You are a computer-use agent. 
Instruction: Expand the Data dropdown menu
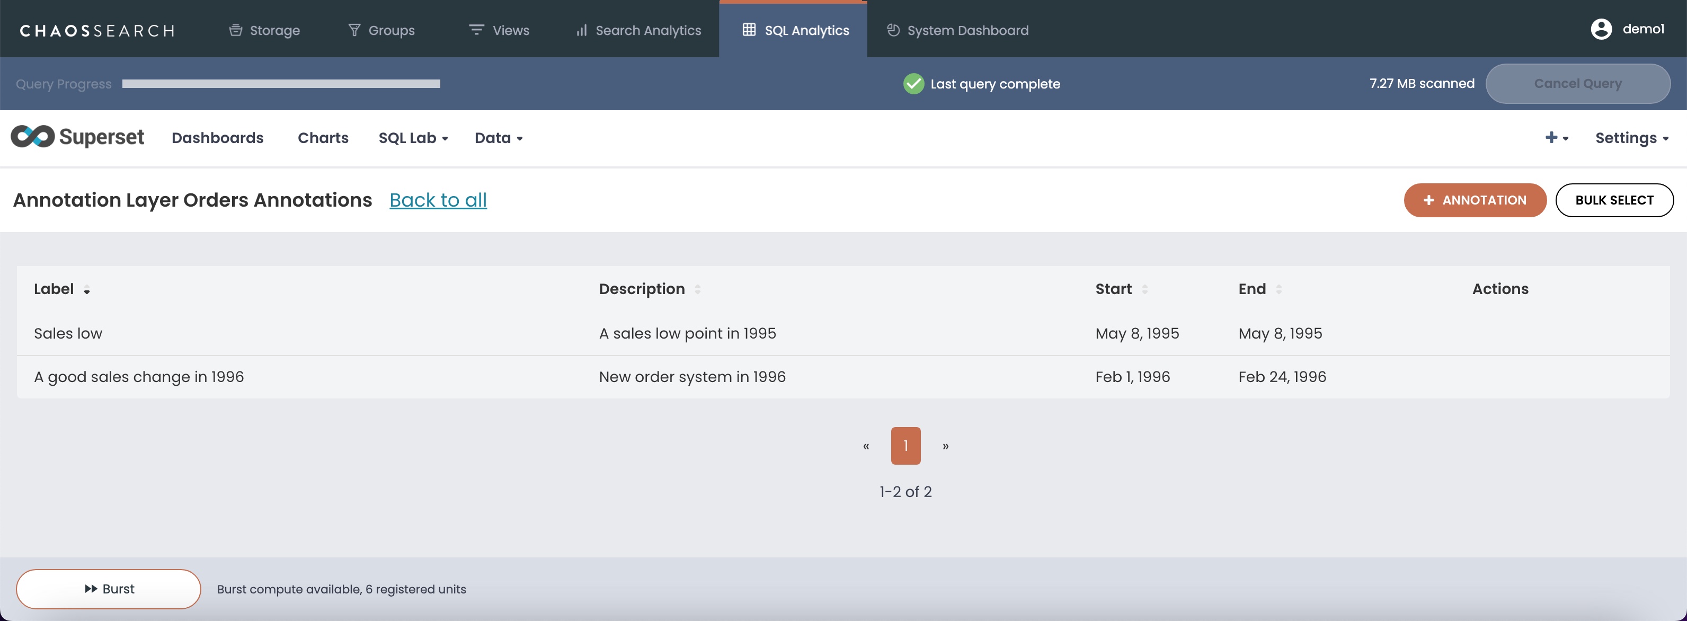499,138
